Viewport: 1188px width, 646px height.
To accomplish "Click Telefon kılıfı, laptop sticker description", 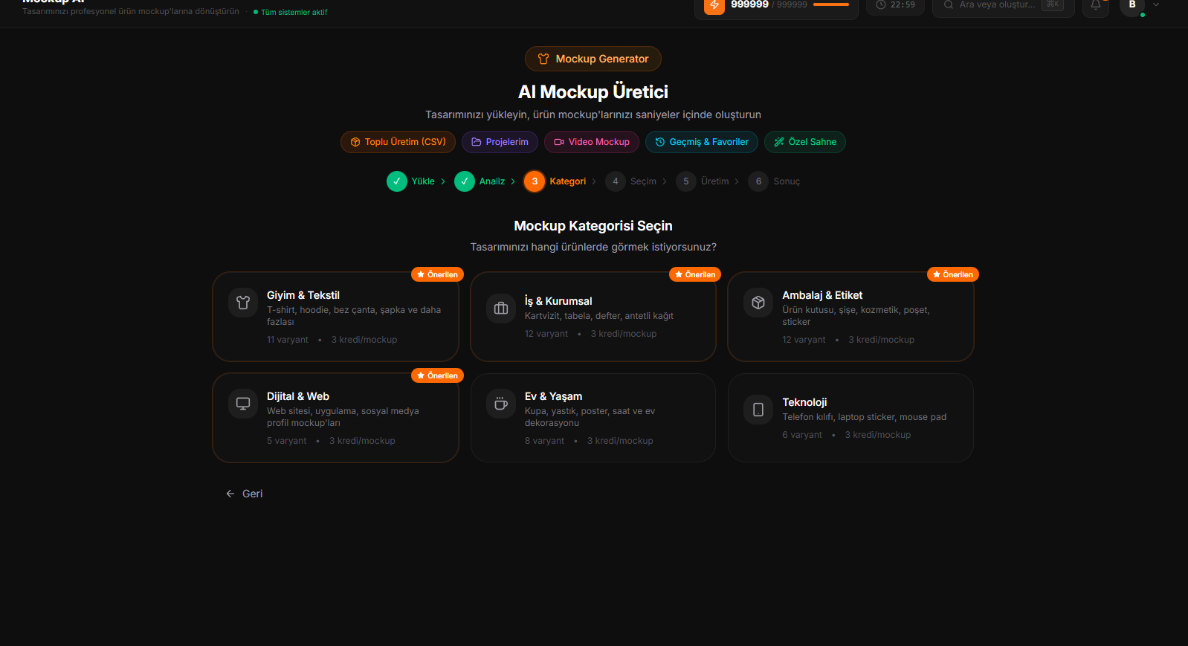I will click(x=865, y=417).
